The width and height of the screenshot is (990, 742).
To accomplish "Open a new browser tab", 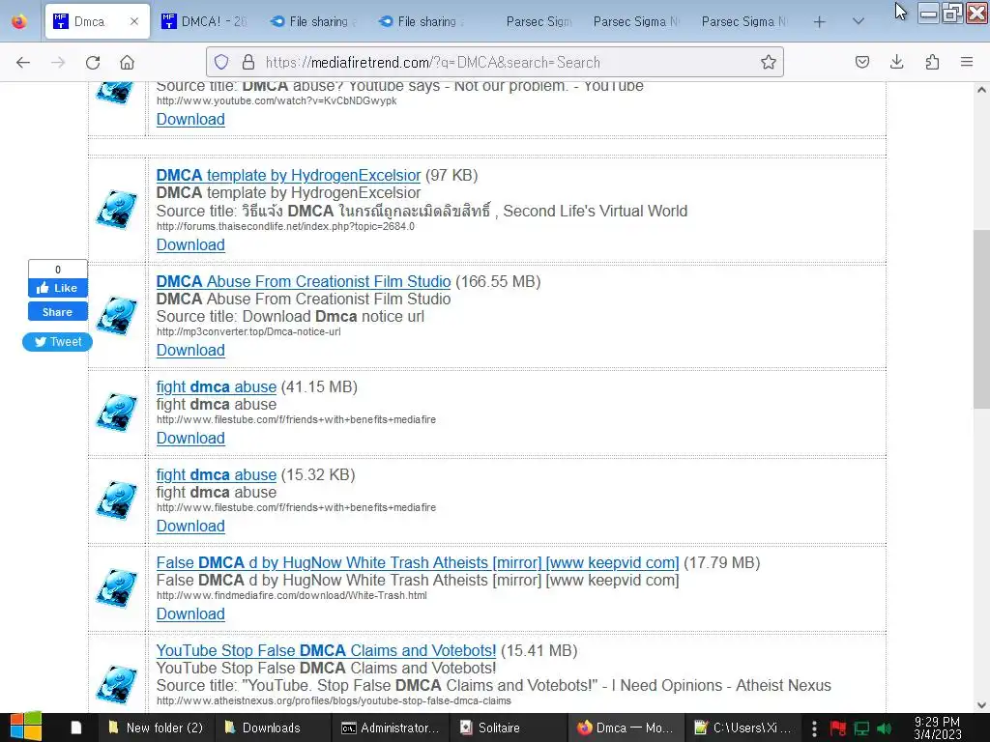I will point(820,22).
